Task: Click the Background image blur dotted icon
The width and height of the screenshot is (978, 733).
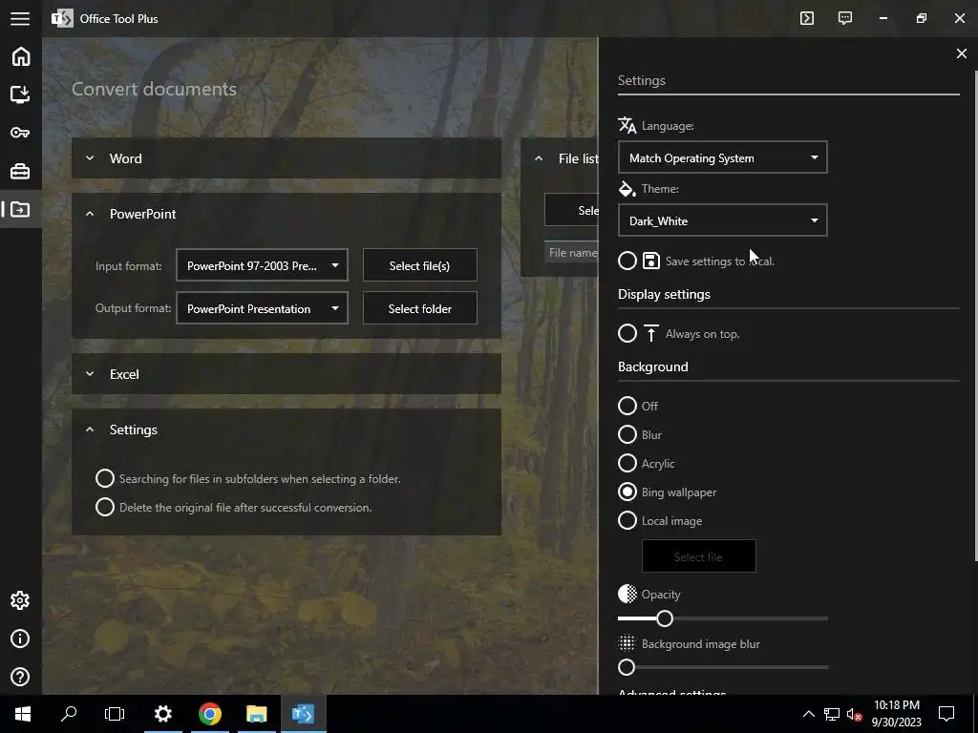Action: [x=627, y=643]
